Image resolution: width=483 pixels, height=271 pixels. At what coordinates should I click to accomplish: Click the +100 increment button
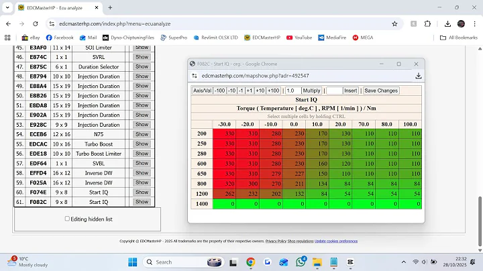(273, 91)
